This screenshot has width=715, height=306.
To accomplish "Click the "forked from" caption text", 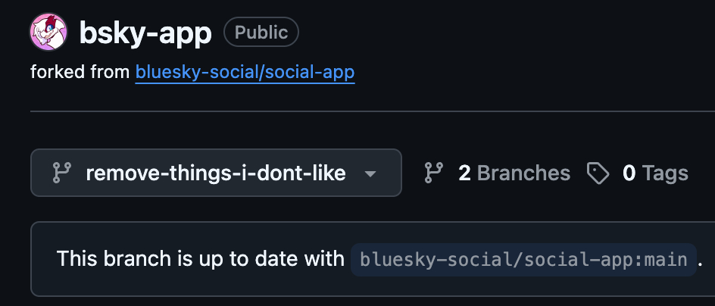I will click(80, 73).
